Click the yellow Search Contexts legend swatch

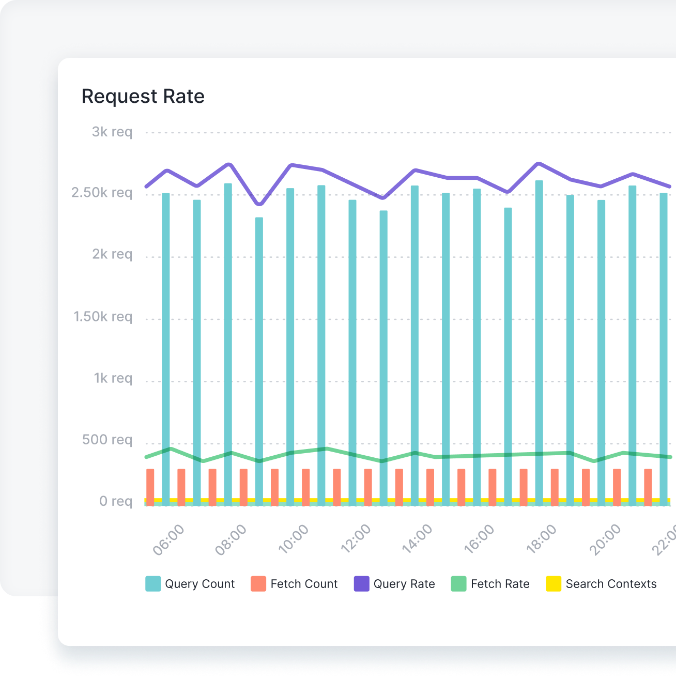[x=554, y=584]
